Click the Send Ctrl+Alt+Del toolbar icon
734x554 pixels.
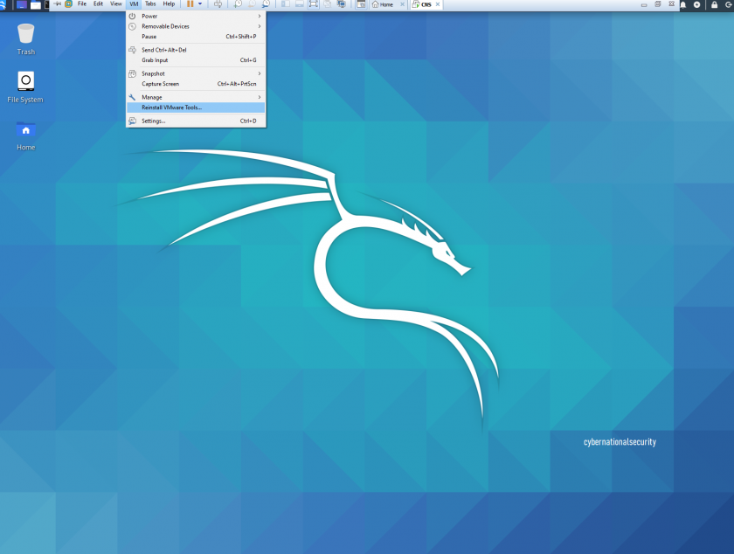point(218,4)
